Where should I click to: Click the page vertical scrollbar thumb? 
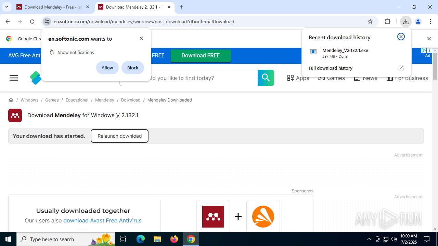point(435,66)
